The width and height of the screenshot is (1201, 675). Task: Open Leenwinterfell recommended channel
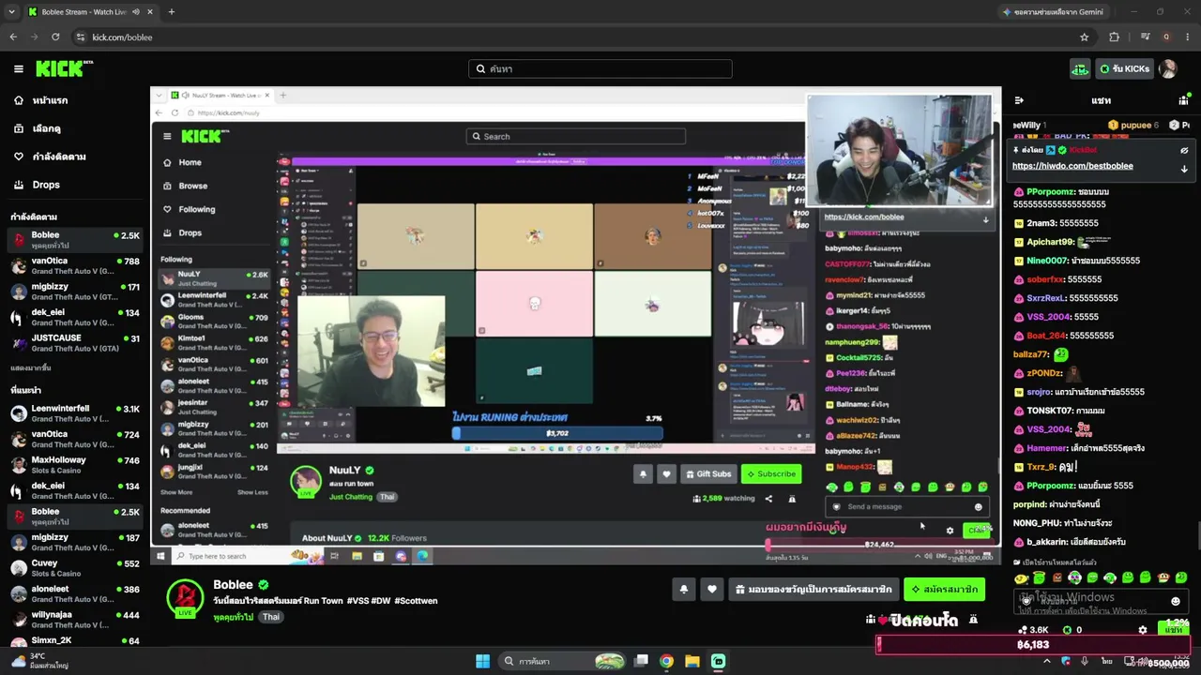[75, 413]
